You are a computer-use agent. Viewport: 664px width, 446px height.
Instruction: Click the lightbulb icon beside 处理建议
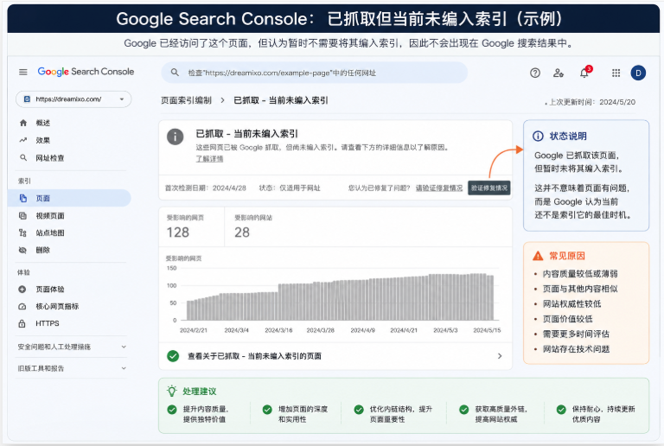point(172,391)
